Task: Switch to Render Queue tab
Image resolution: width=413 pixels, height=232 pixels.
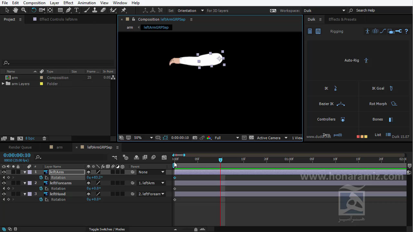Action: pos(20,147)
